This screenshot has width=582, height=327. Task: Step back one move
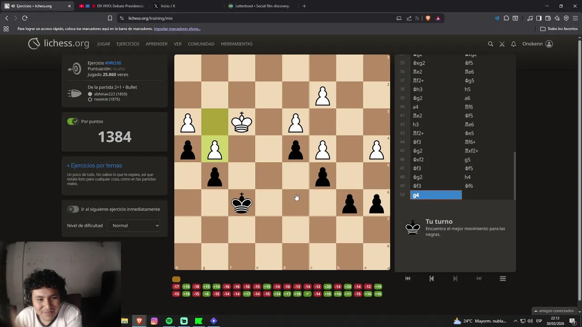(x=431, y=278)
